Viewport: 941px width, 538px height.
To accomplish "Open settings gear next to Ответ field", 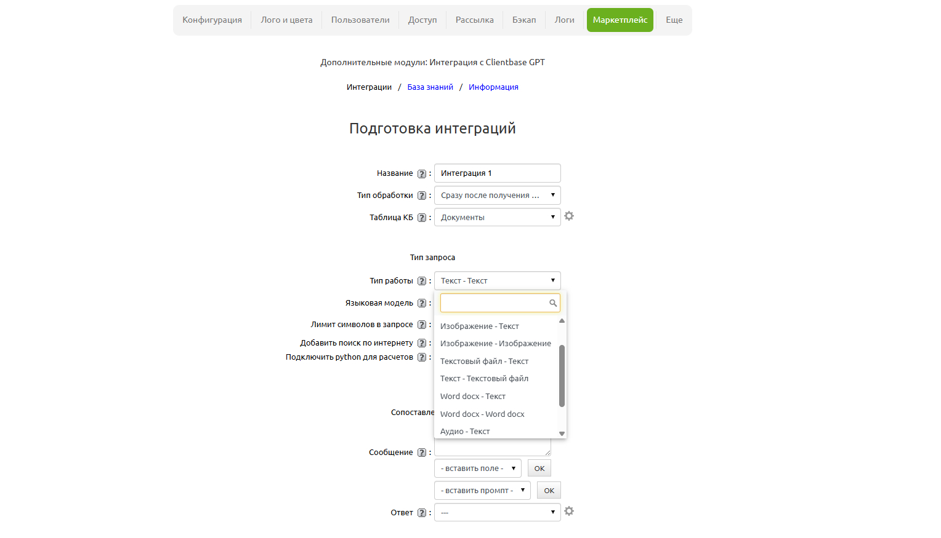I will 569,511.
